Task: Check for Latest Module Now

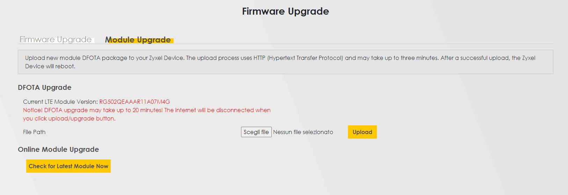Action: click(68, 166)
